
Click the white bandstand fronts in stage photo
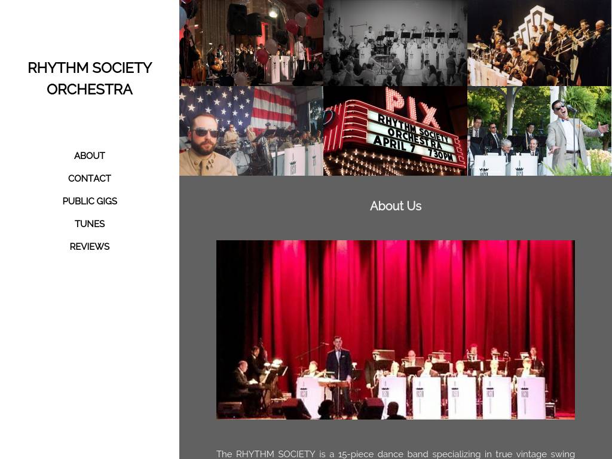pos(421,397)
